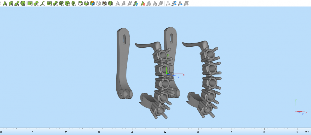Toggle the grayed surface visibility eye icon

tap(186, 3)
